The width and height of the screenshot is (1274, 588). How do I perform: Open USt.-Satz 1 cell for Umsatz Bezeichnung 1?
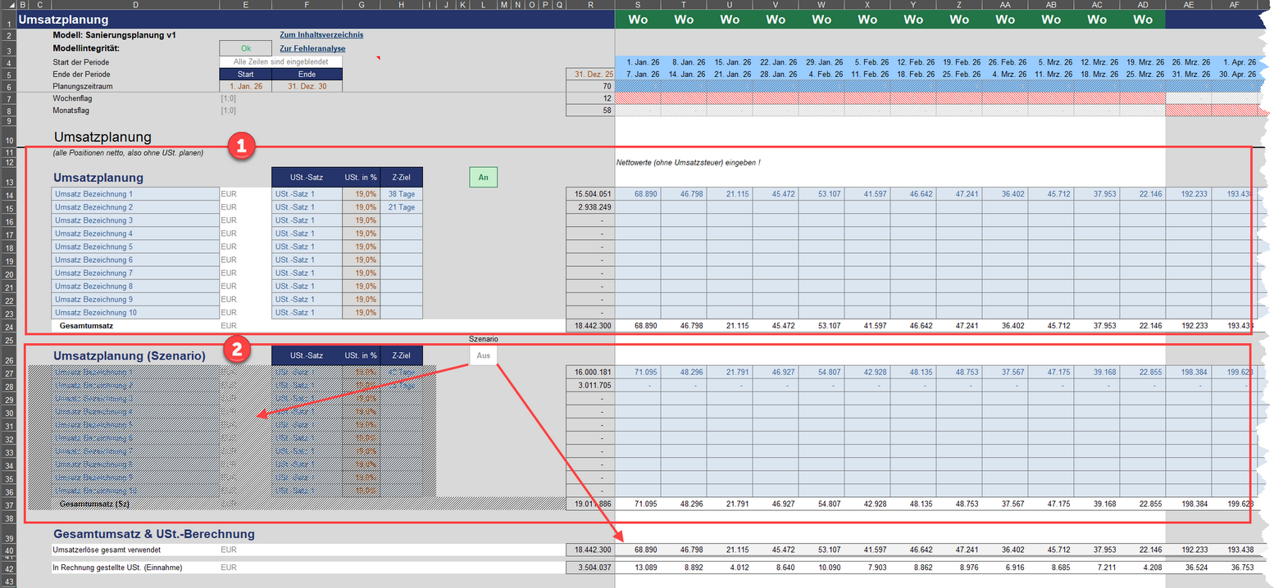pos(307,194)
